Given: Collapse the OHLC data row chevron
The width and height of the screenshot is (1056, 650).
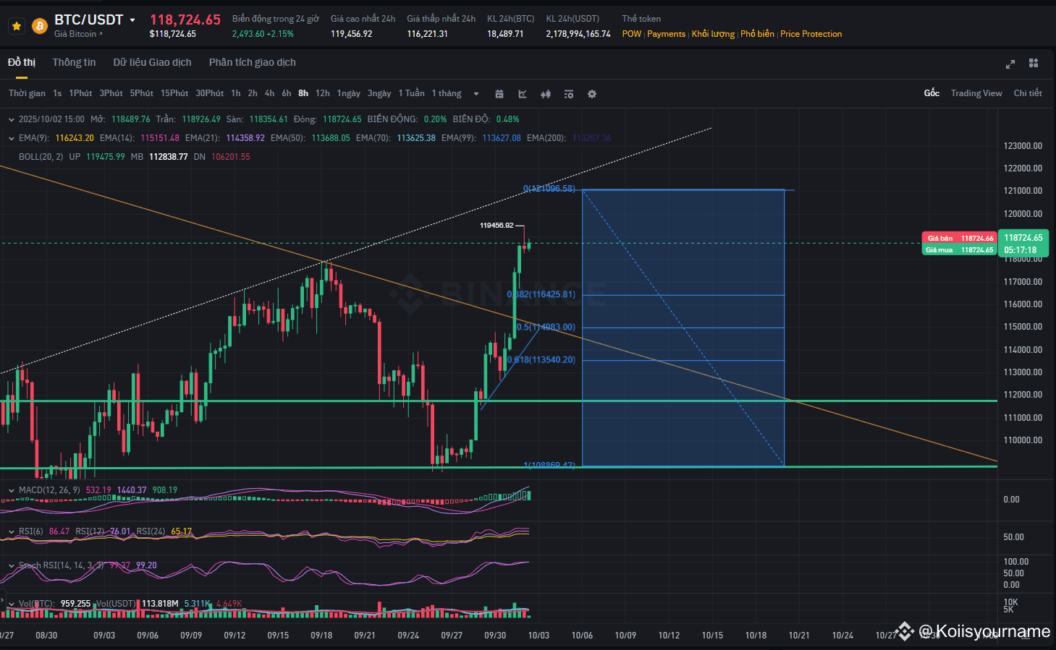Looking at the screenshot, I should click(11, 119).
